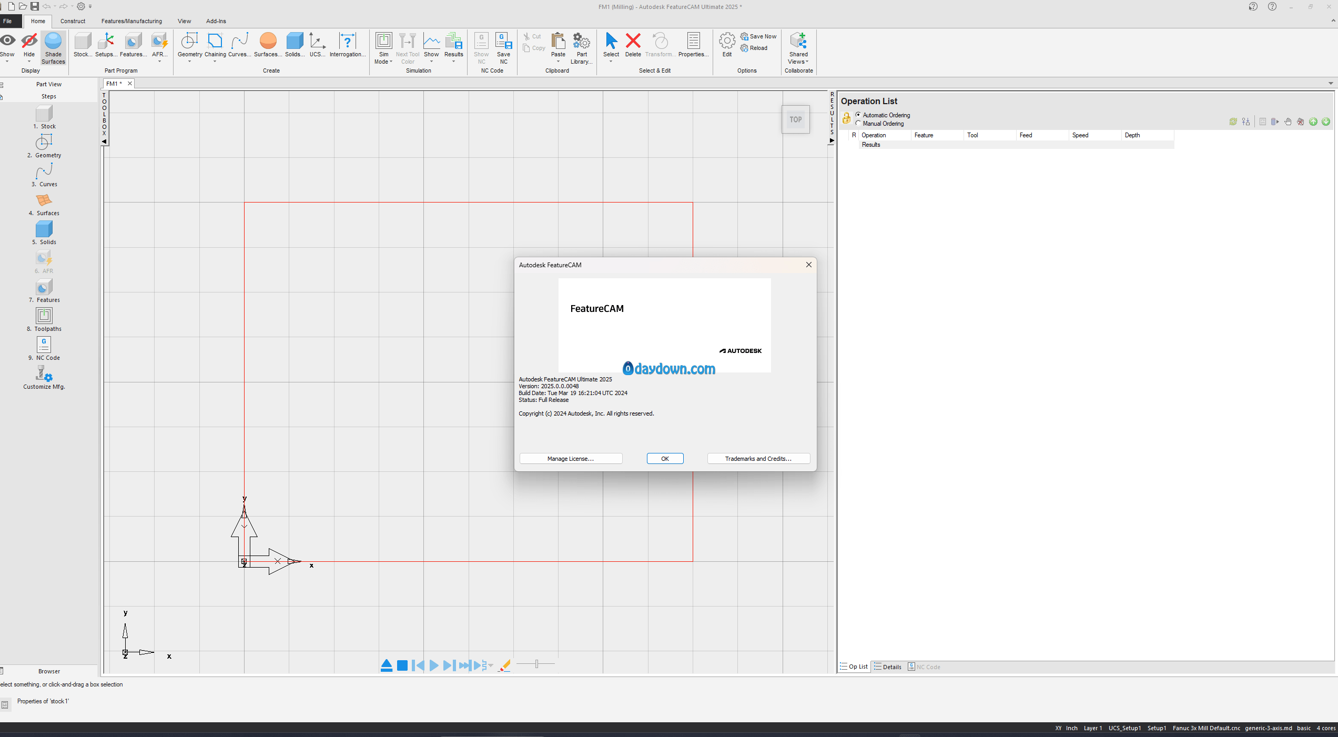Expand the Results dropdown arrow
Viewport: 1338px width, 737px height.
click(453, 62)
